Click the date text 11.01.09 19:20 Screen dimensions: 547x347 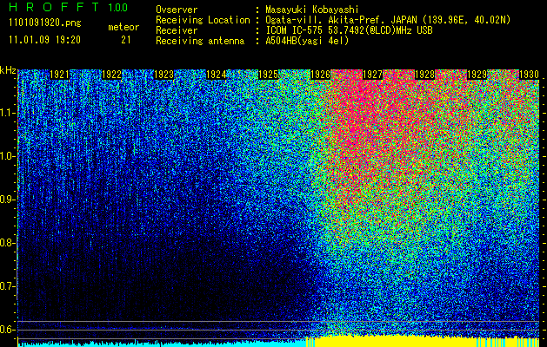44,40
